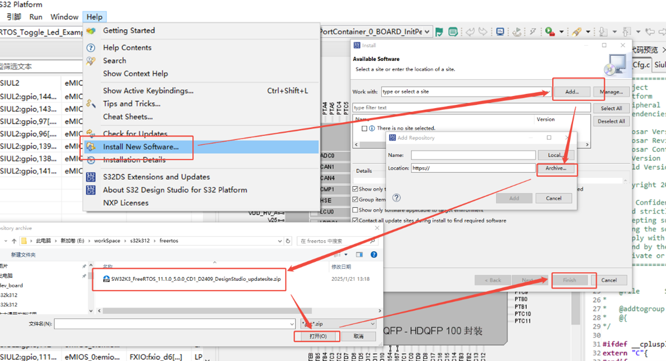Image resolution: width=666 pixels, height=361 pixels.
Task: Open the dropdown arrow next to debug run icon
Action: click(561, 32)
